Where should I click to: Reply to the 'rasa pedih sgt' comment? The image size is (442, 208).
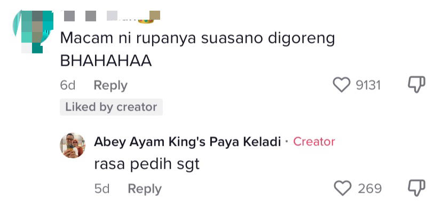(145, 189)
